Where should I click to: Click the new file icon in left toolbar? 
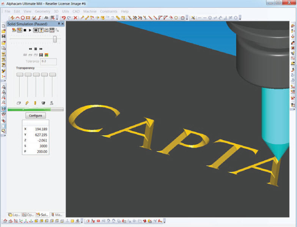click(3, 26)
